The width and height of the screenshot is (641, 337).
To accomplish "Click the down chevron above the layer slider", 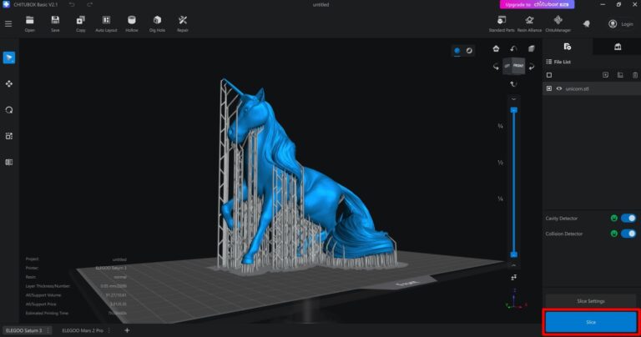I will coord(513,99).
